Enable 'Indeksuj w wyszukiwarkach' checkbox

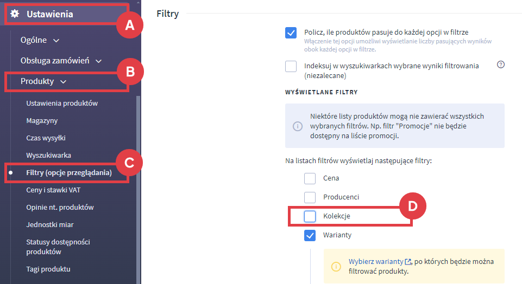pyautogui.click(x=291, y=66)
